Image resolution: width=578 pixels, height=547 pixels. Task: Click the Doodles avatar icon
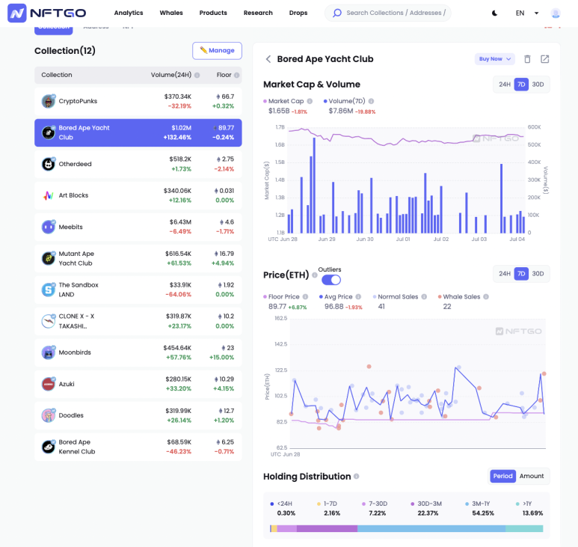(x=49, y=415)
